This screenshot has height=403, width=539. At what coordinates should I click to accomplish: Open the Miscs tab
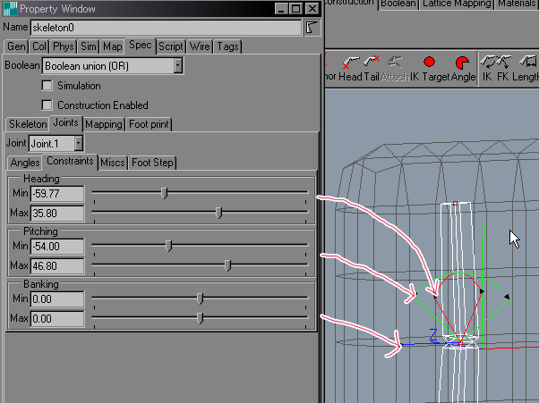[113, 163]
